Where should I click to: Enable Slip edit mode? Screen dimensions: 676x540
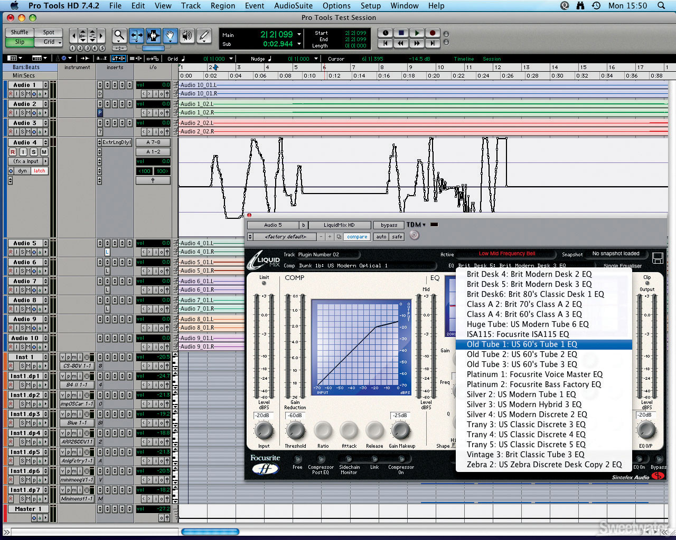[x=20, y=42]
